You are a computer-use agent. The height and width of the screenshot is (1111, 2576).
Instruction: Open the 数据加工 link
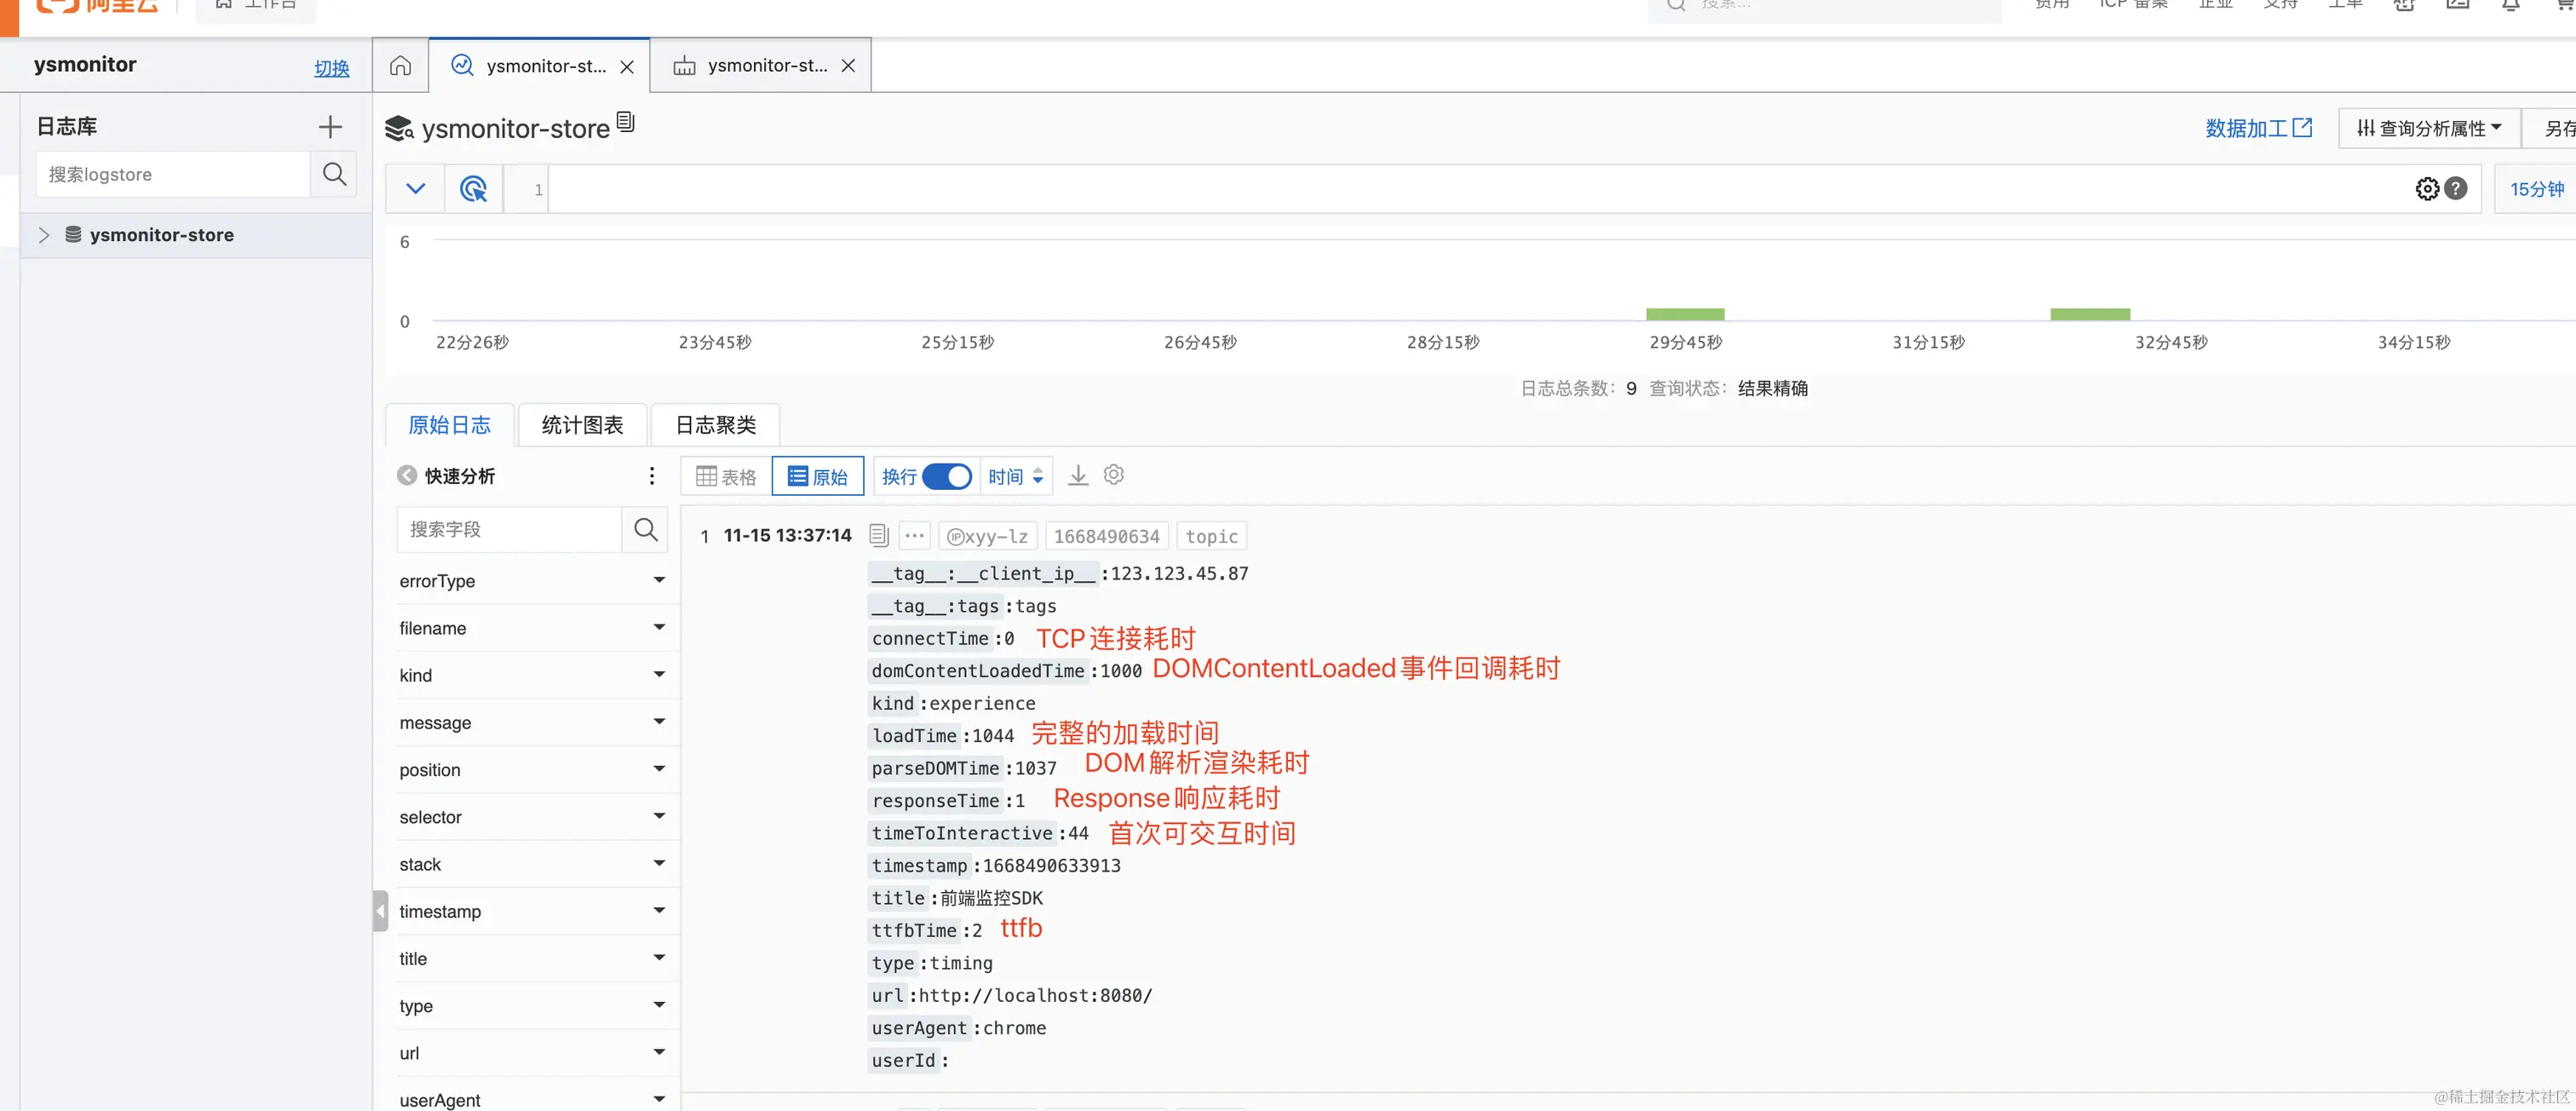tap(2257, 128)
